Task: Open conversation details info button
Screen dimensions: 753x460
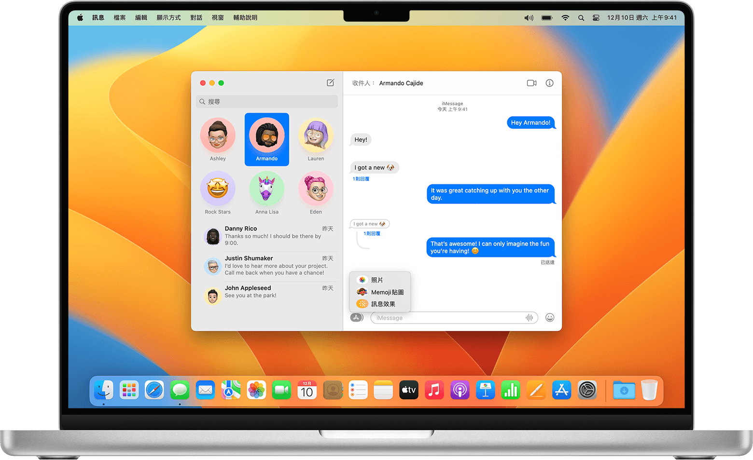Action: (x=549, y=83)
